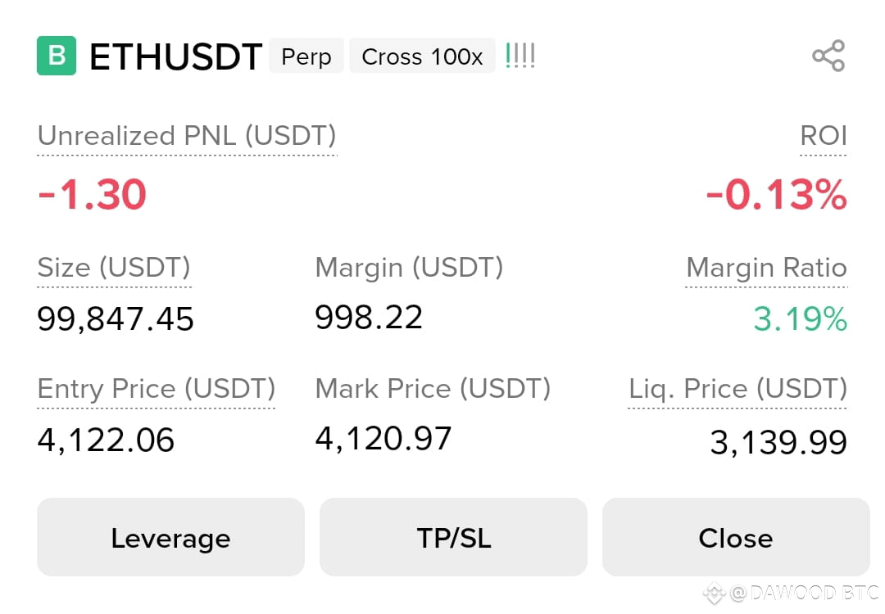Select the Cross 100x margin tag
Image resolution: width=885 pixels, height=614 pixels.
pos(422,56)
